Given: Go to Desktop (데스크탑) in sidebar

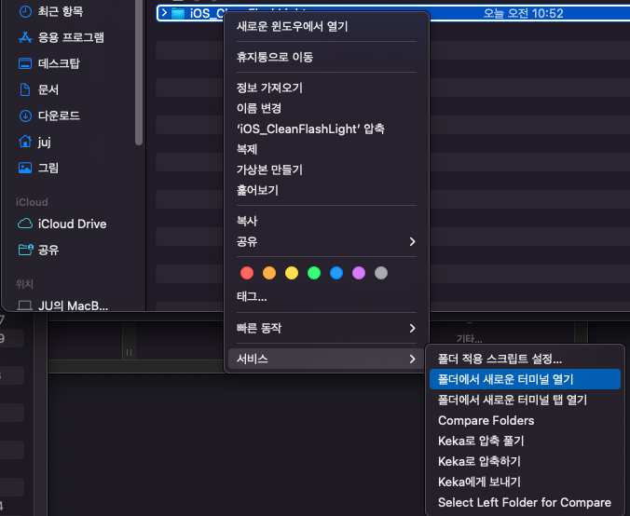Looking at the screenshot, I should [49, 63].
